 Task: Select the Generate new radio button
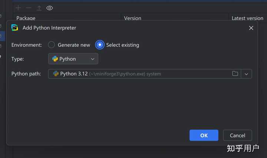[x=51, y=45]
